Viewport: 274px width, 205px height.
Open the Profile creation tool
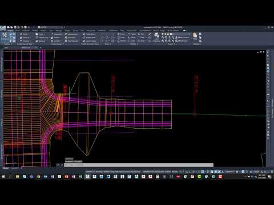55,38
